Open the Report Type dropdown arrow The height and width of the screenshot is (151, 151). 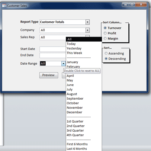88,22
